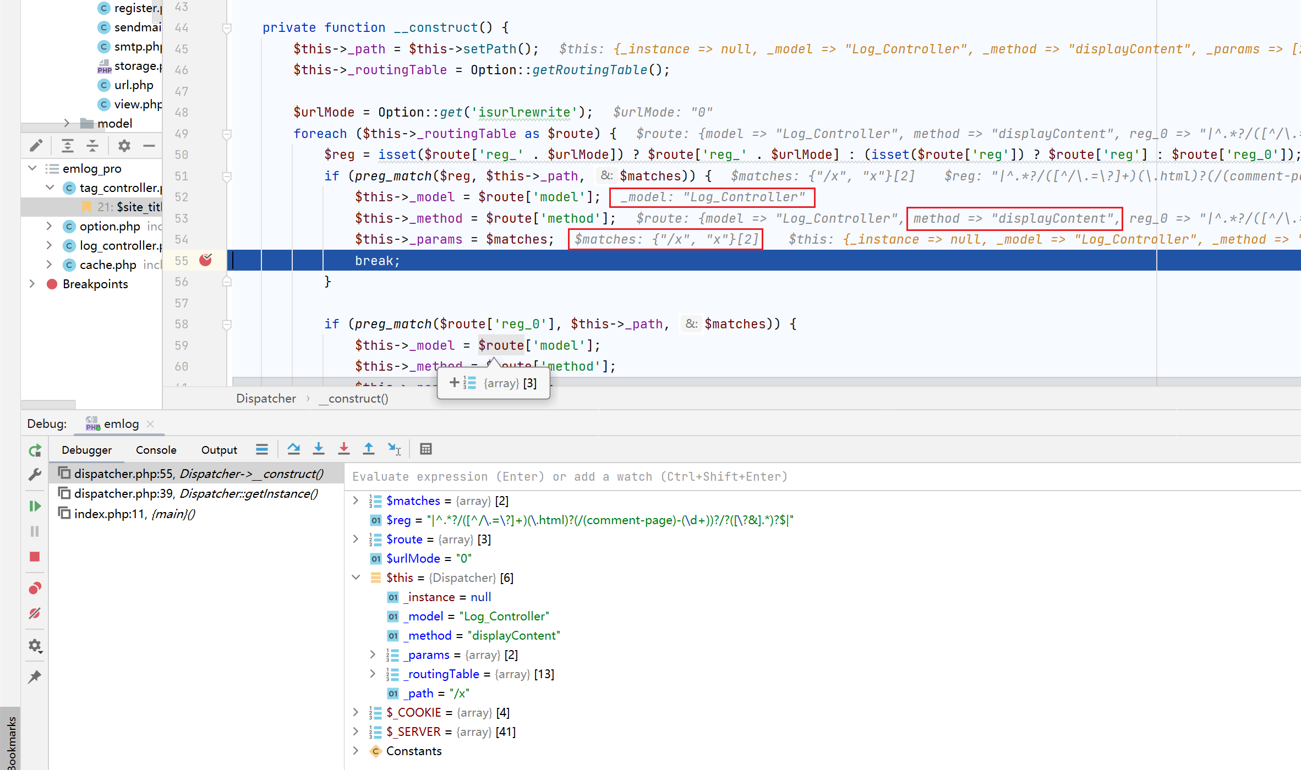This screenshot has width=1301, height=770.
Task: Click the Step Over debugger icon
Action: [293, 449]
